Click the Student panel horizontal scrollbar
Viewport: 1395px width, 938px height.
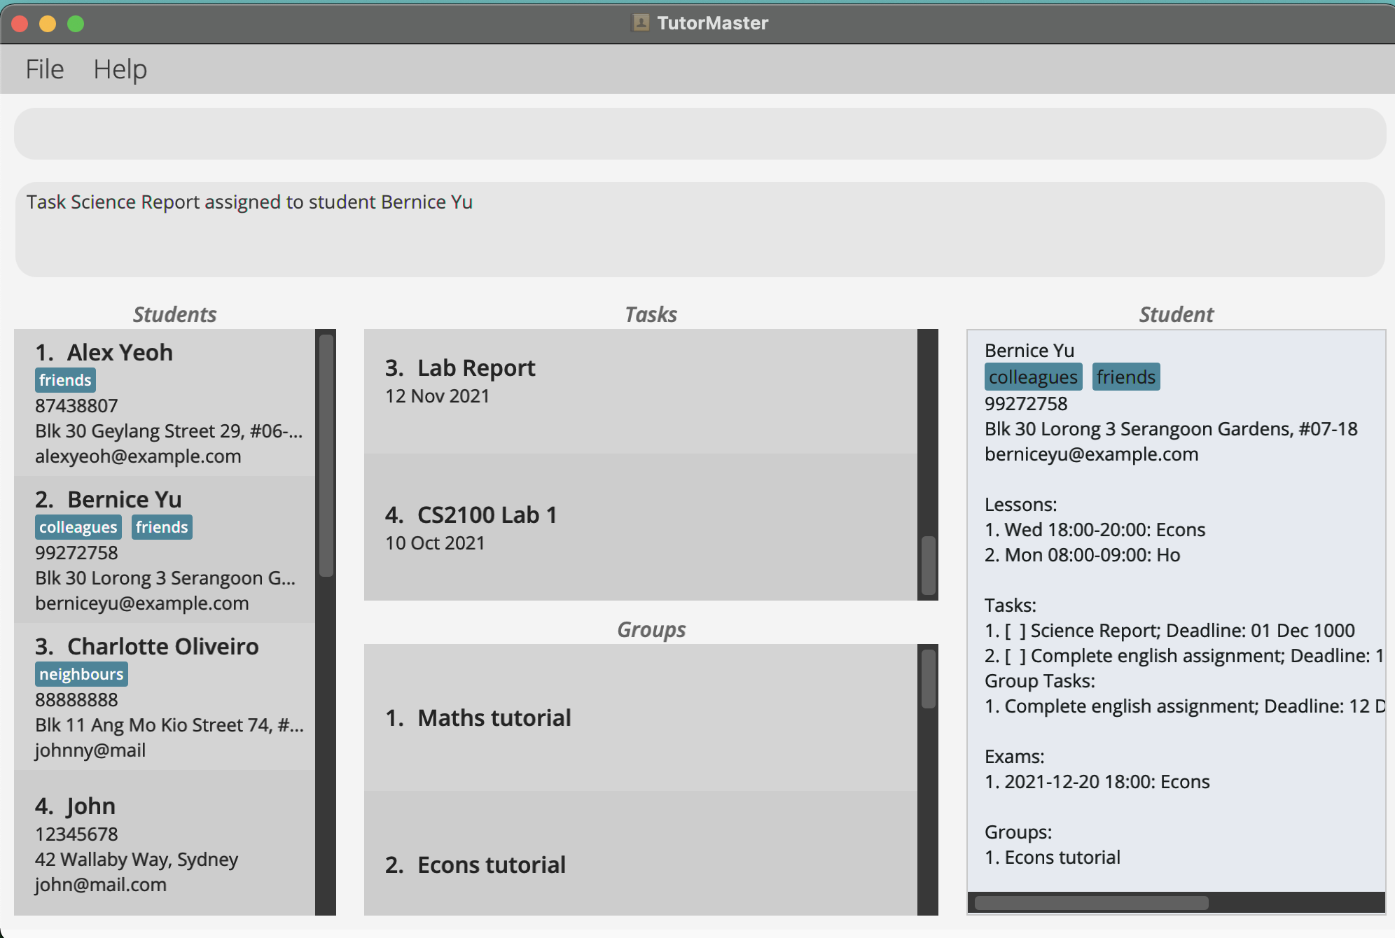point(1091,903)
